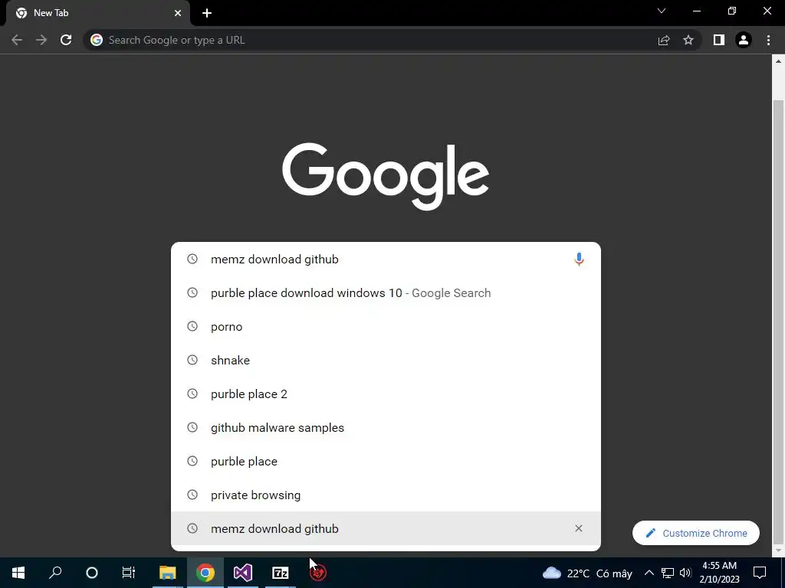Click the search box text memz download github
The image size is (785, 588).
coord(274,259)
